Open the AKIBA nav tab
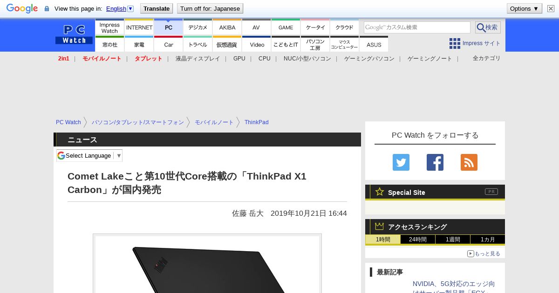 tap(227, 27)
